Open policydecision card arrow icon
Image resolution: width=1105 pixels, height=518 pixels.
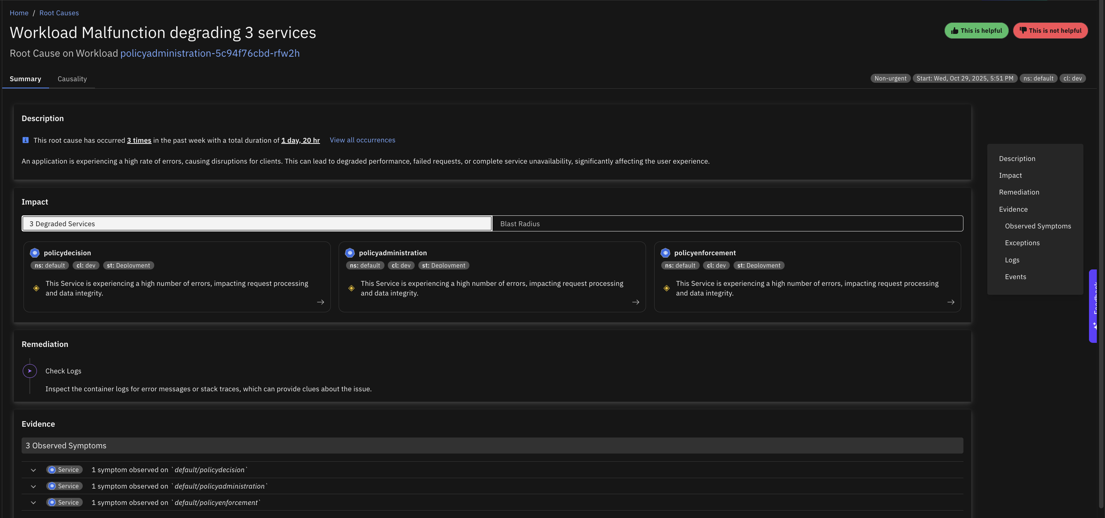click(320, 302)
